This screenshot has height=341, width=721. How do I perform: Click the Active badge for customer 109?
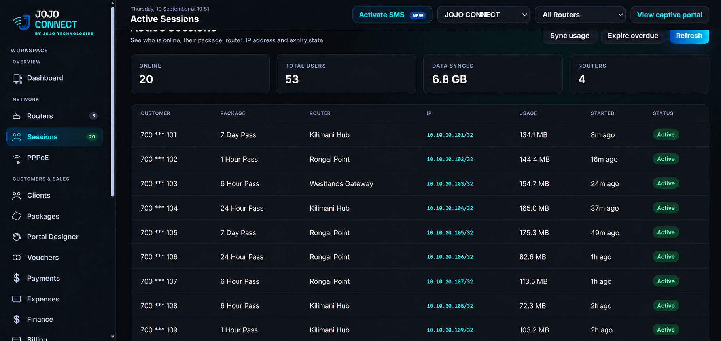tap(666, 330)
